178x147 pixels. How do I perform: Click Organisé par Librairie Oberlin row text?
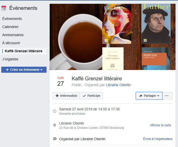click(x=82, y=139)
